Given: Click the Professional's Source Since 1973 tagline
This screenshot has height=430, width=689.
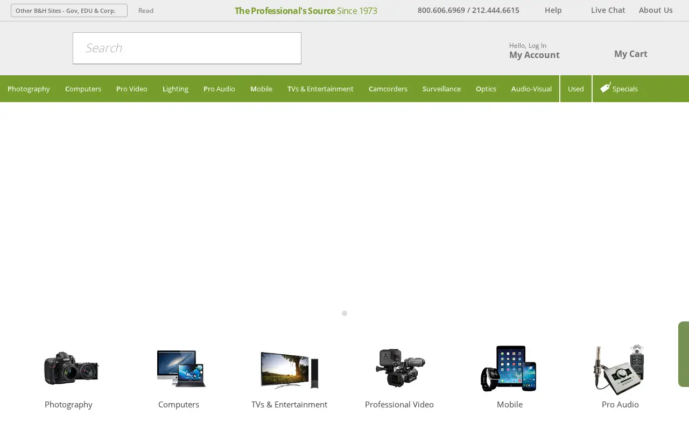Looking at the screenshot, I should 306,11.
